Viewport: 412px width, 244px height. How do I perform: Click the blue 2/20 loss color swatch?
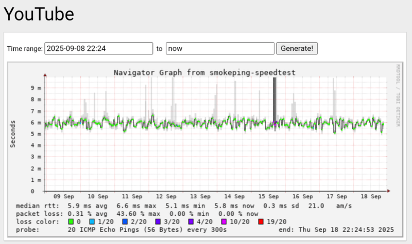(x=125, y=222)
